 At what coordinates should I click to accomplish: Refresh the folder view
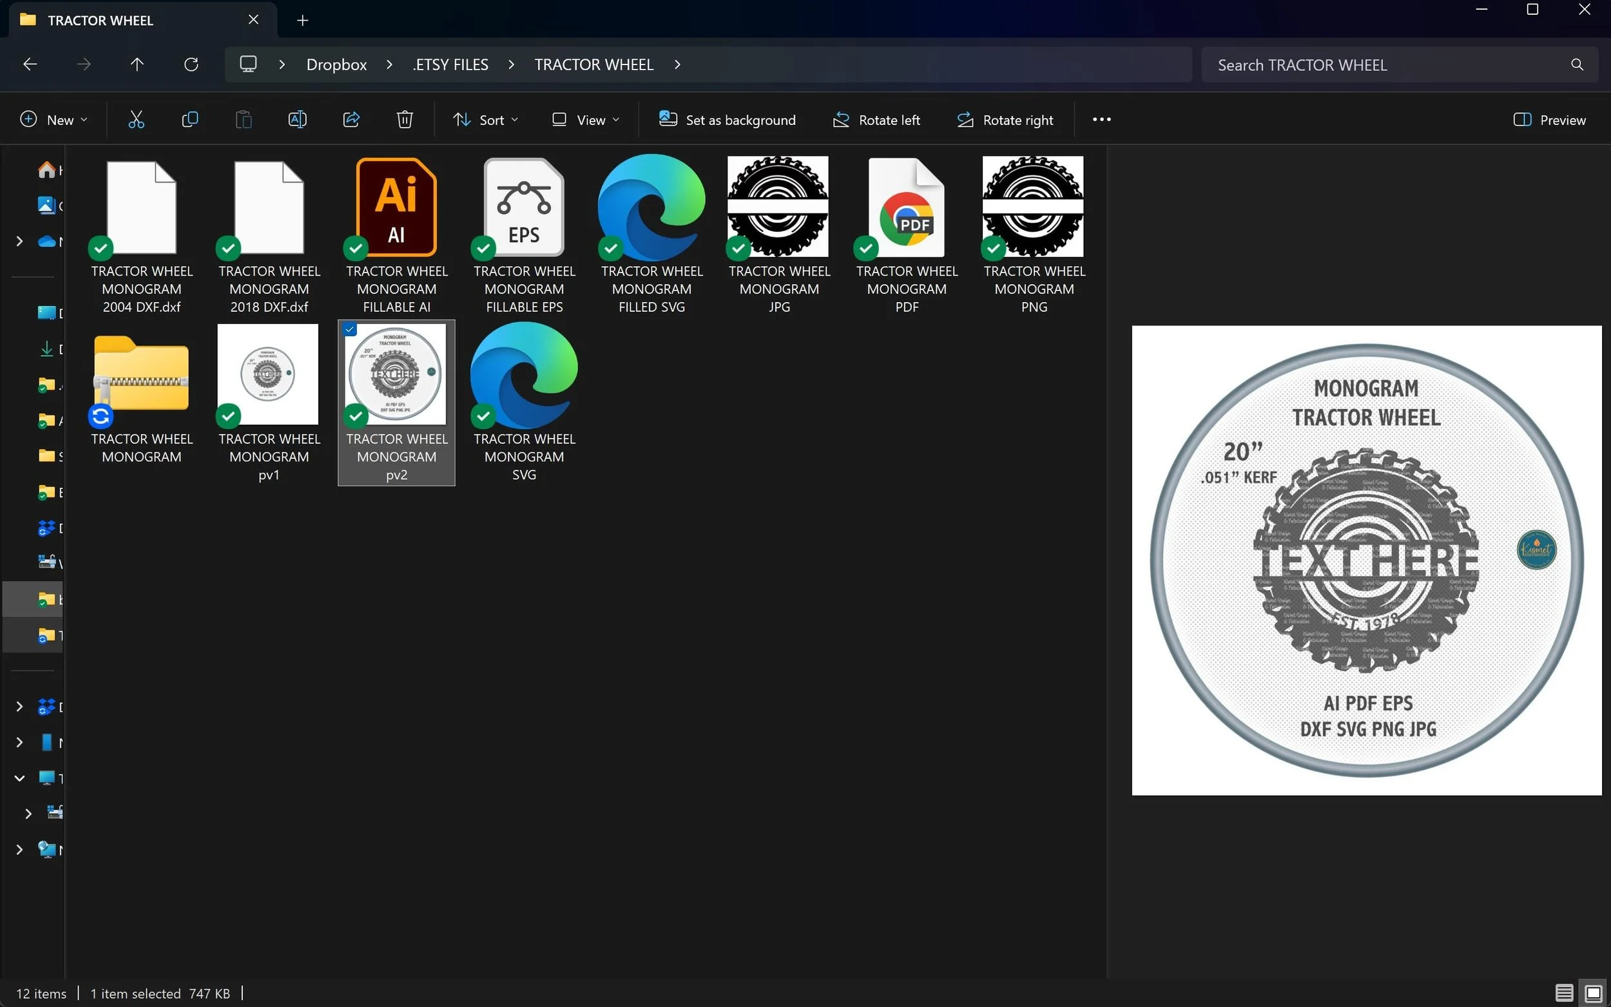pyautogui.click(x=191, y=64)
